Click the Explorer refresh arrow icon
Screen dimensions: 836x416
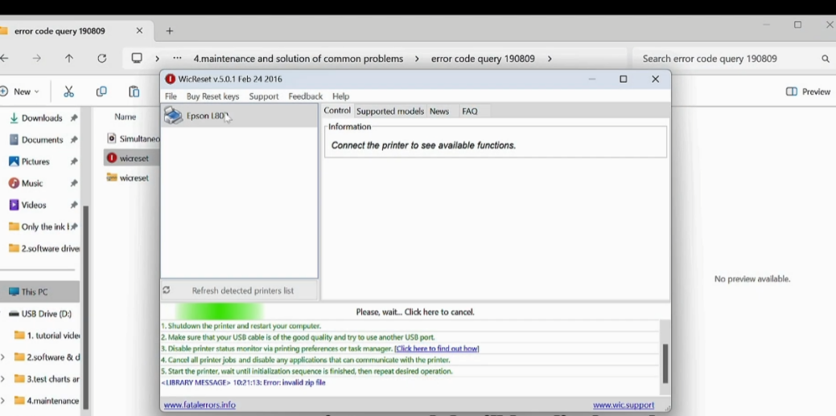point(102,59)
